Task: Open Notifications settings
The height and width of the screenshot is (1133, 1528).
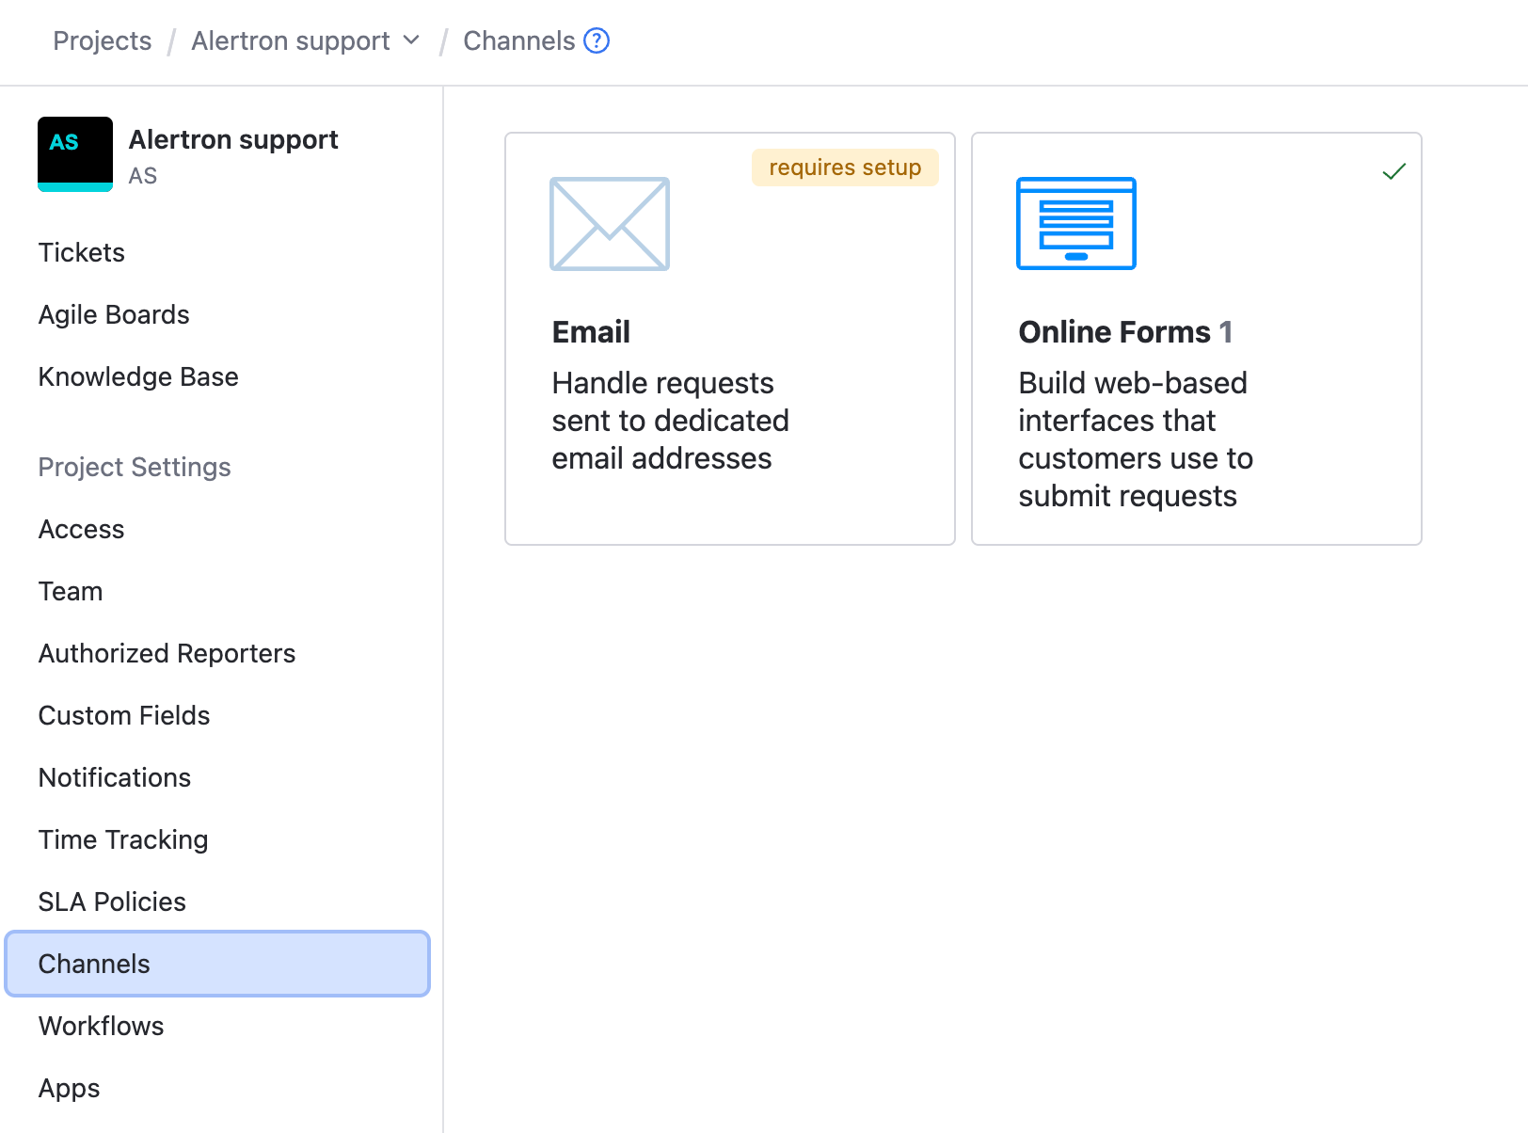Action: 114,777
